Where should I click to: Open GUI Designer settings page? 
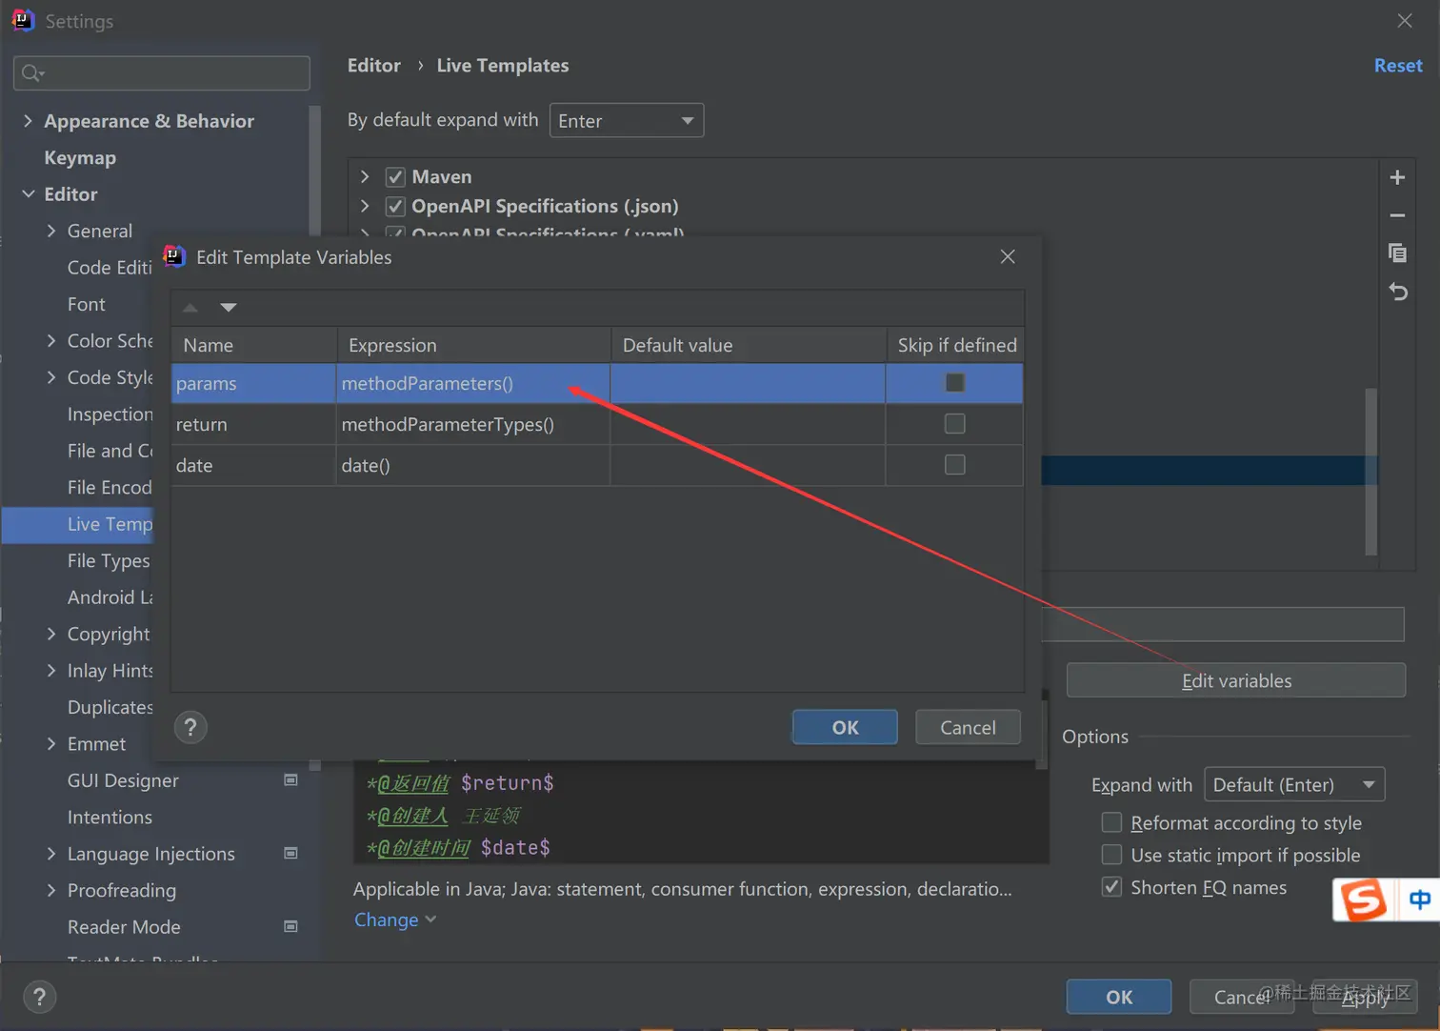[123, 780]
